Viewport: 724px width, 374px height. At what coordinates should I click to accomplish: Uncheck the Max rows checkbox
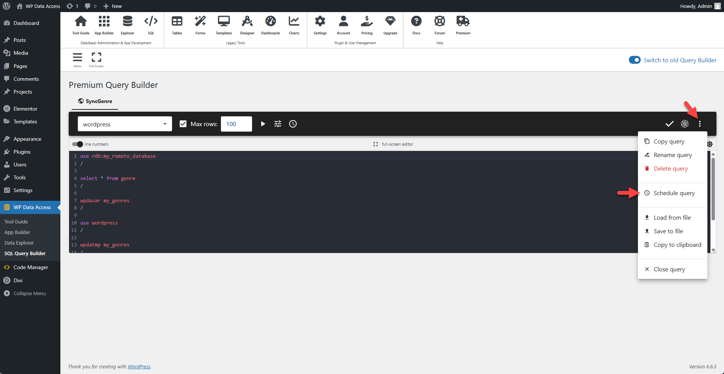[183, 124]
